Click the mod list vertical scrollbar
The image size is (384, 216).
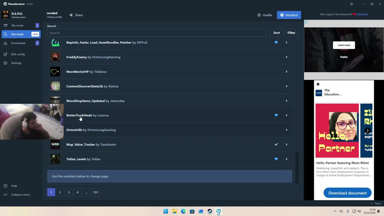(x=297, y=167)
